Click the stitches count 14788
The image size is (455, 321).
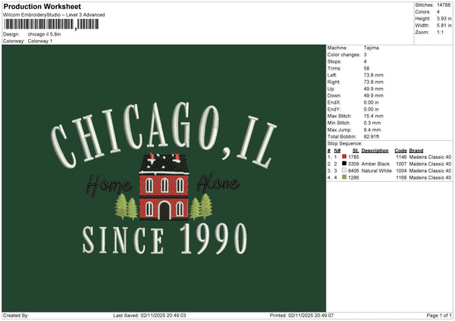pos(444,5)
